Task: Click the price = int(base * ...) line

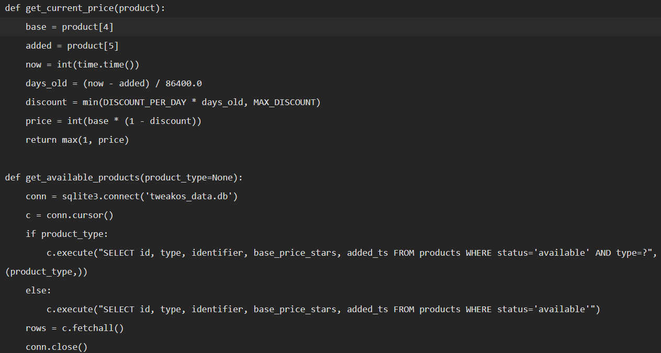Action: tap(114, 121)
